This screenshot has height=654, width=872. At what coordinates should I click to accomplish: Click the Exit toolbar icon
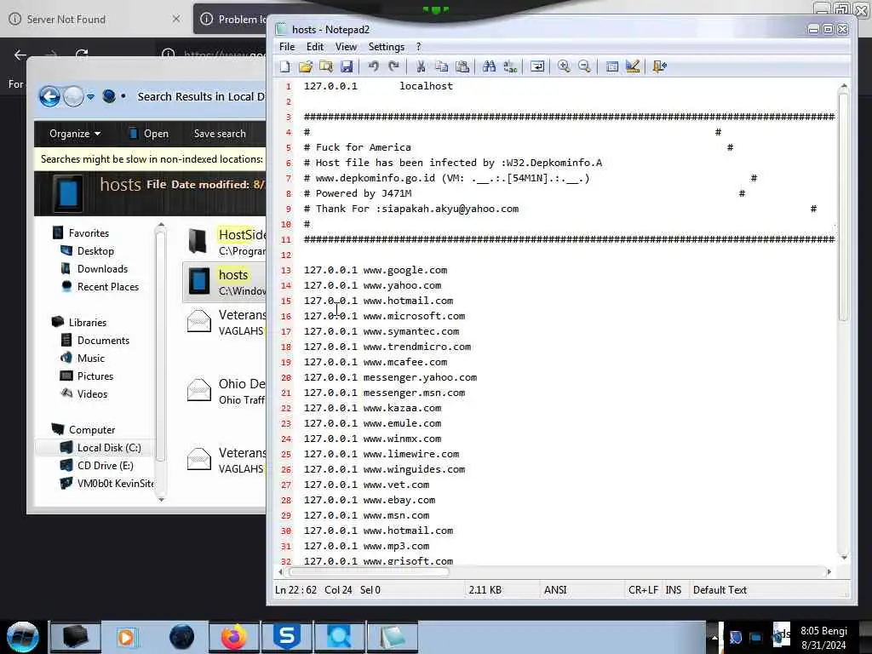click(660, 66)
